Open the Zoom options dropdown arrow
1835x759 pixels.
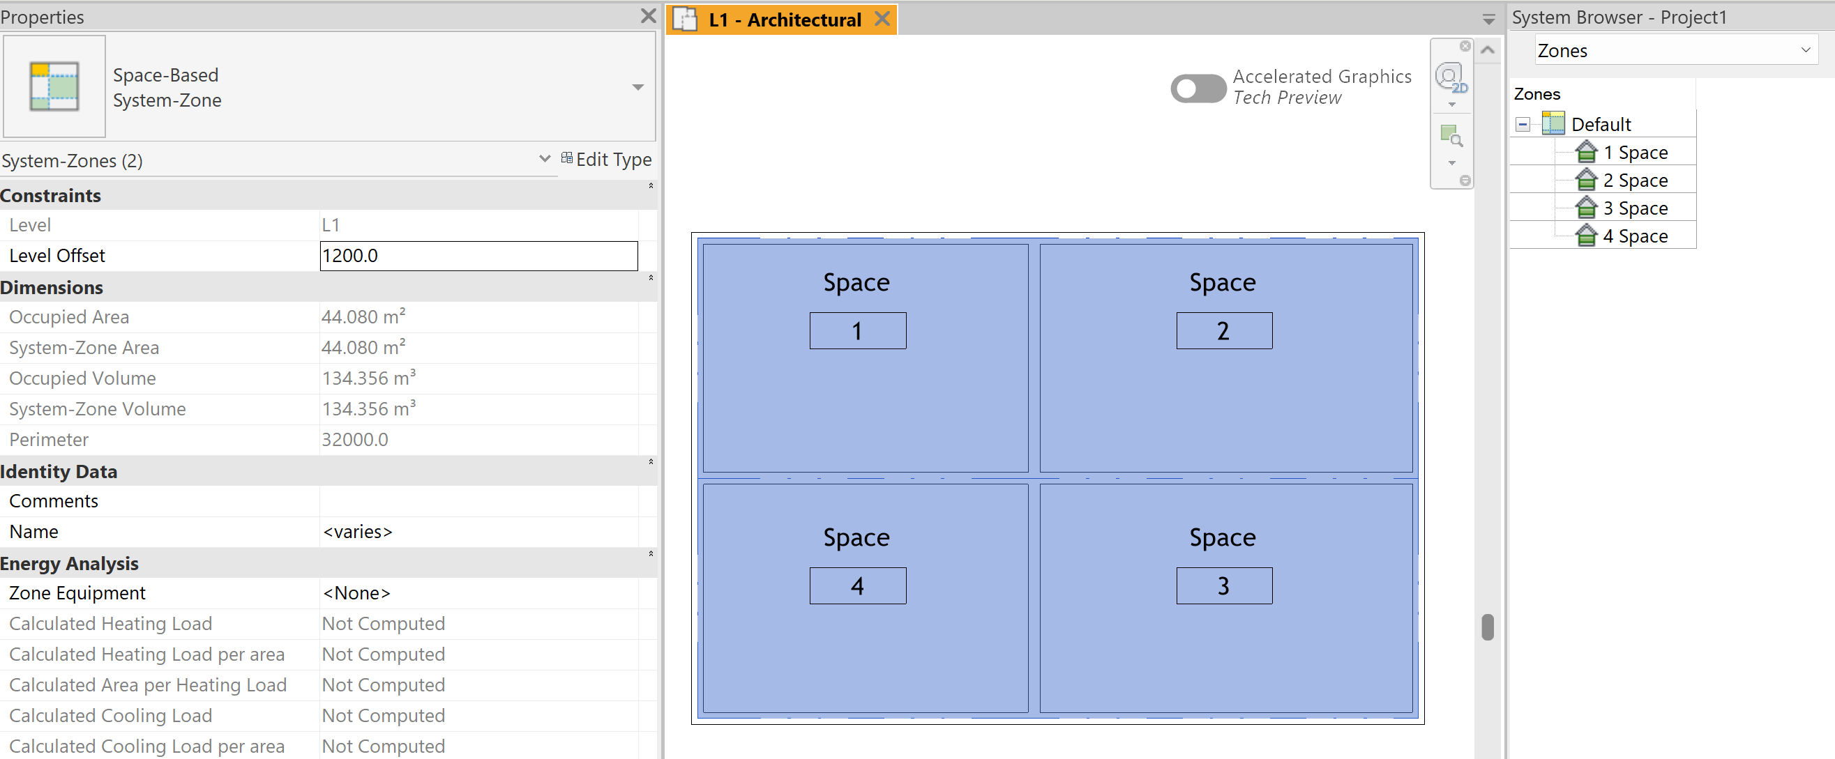click(x=1451, y=163)
